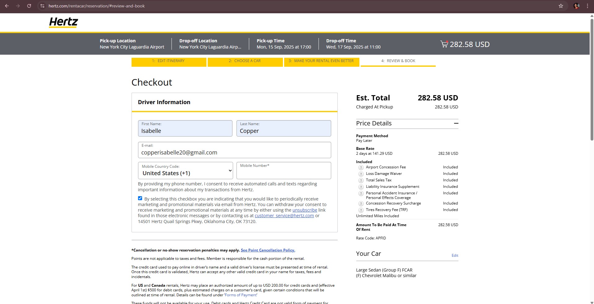Image resolution: width=594 pixels, height=304 pixels.
Task: Open help icon for Liability Insurance Supplement
Action: (361, 187)
